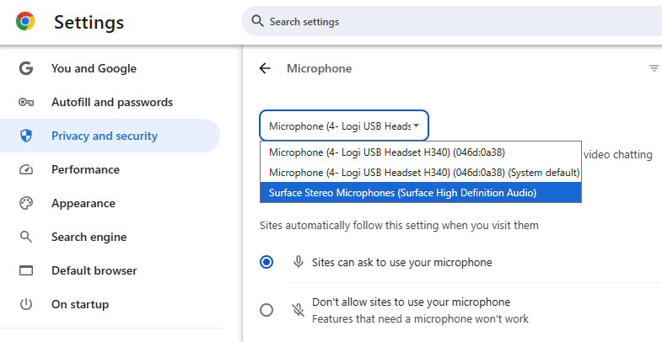Click the shield icon for Privacy
This screenshot has width=662, height=342.
26,136
